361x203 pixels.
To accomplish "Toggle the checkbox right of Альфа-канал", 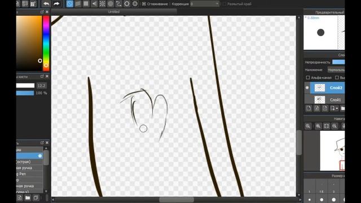I will (337, 78).
